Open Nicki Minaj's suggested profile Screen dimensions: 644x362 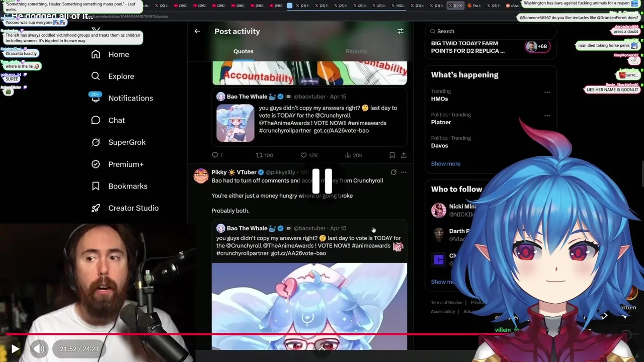(454, 210)
